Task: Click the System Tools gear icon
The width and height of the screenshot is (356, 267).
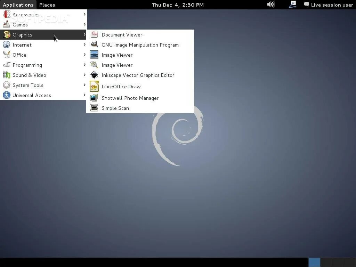Action: click(7, 85)
